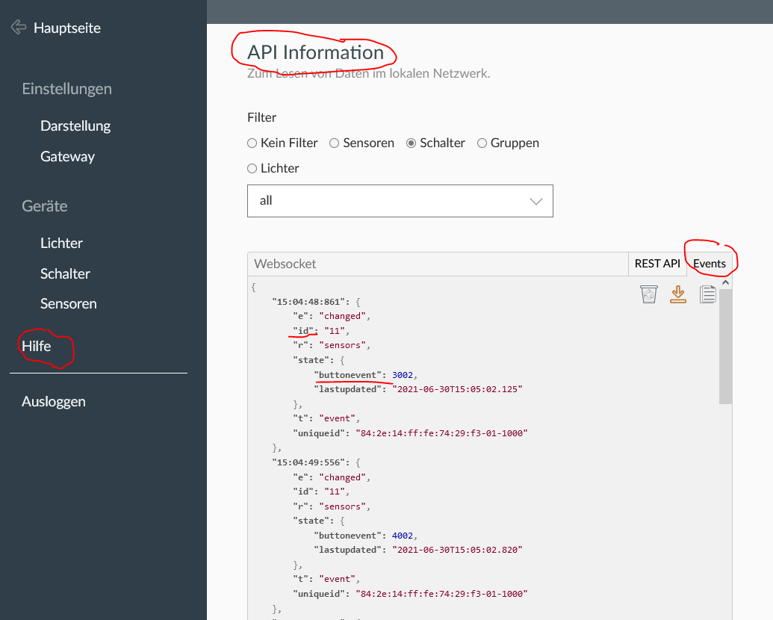
Task: Open Darstellung settings in sidebar
Action: click(75, 125)
